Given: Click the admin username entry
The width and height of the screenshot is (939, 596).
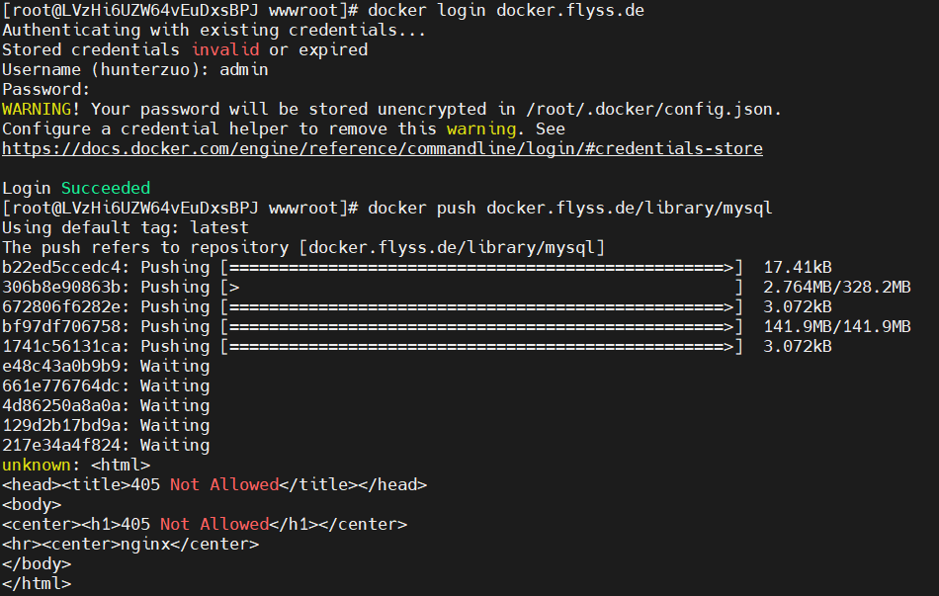Looking at the screenshot, I should [243, 69].
